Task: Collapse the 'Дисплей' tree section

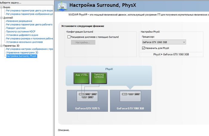Action: [1, 18]
